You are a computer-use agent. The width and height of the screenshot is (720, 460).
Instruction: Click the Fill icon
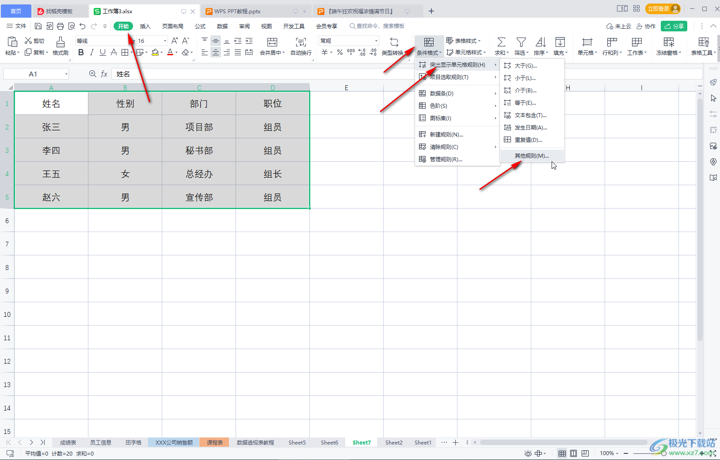(x=560, y=42)
